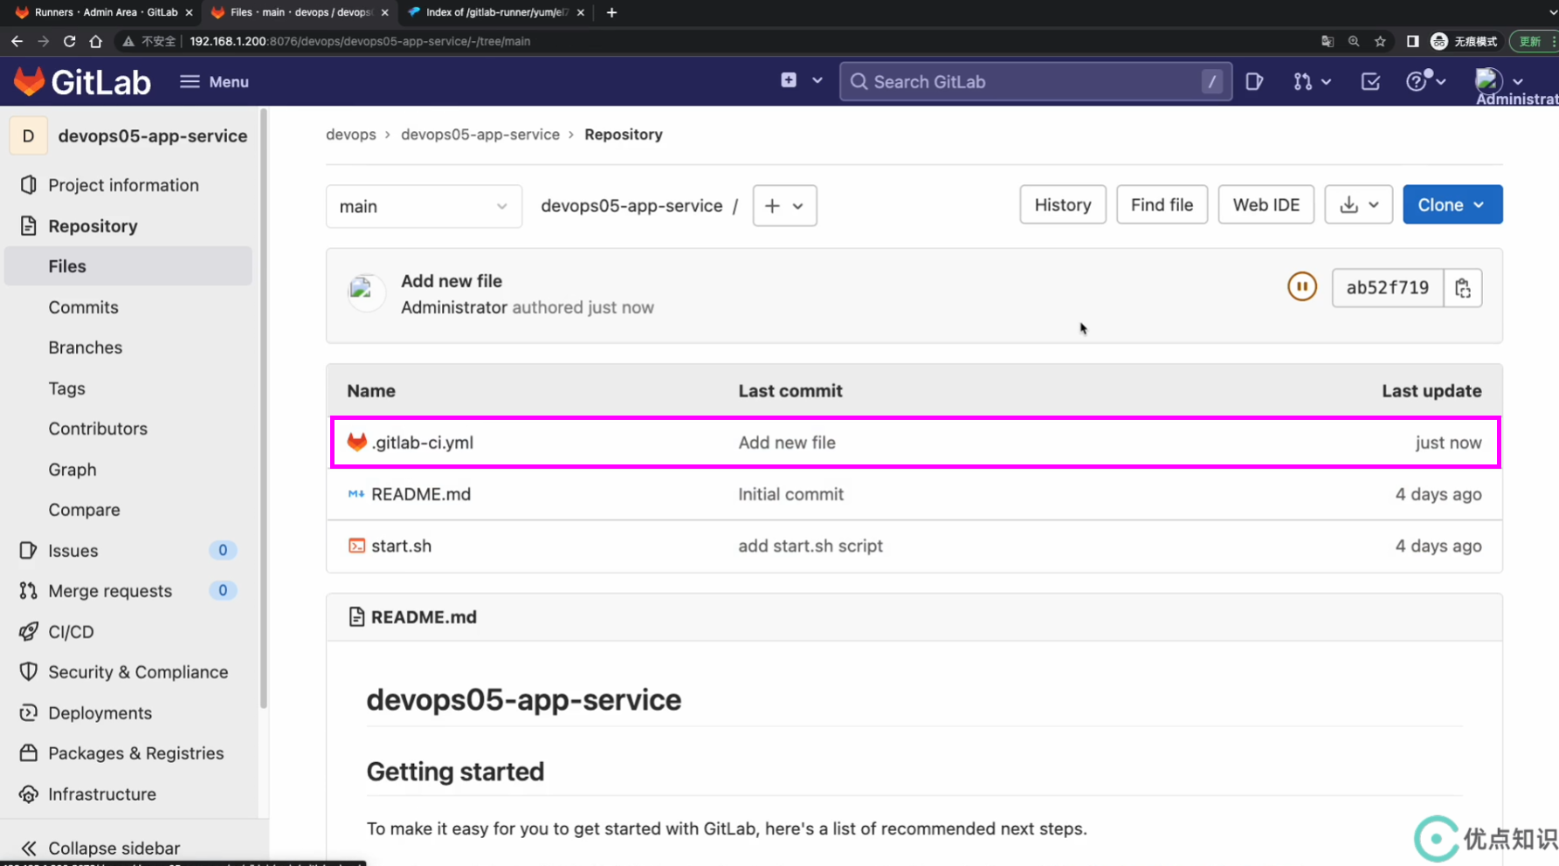Open the To-Do list icon
The height and width of the screenshot is (866, 1559).
click(x=1370, y=81)
